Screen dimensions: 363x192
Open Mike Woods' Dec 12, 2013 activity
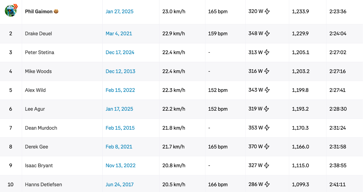[120, 71]
